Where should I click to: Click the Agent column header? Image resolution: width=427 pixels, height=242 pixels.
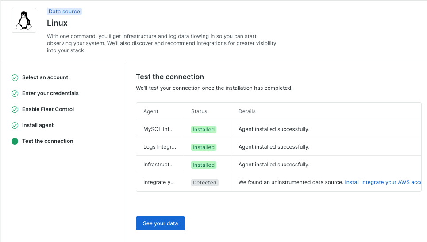pos(151,111)
